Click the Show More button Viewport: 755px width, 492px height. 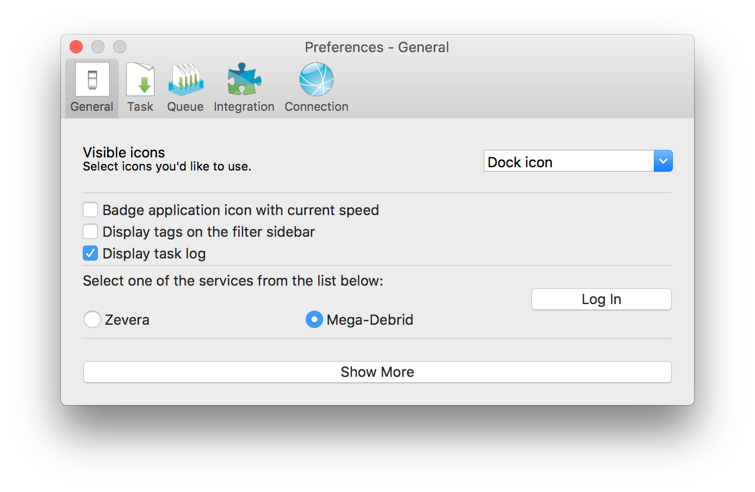(378, 372)
